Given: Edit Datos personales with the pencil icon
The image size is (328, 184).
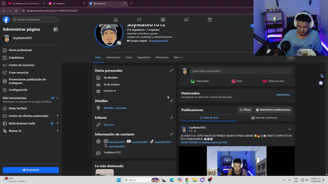Looking at the screenshot, I should (x=171, y=71).
